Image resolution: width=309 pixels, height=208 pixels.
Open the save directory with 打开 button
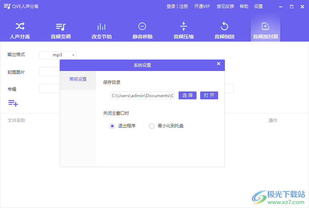(209, 95)
